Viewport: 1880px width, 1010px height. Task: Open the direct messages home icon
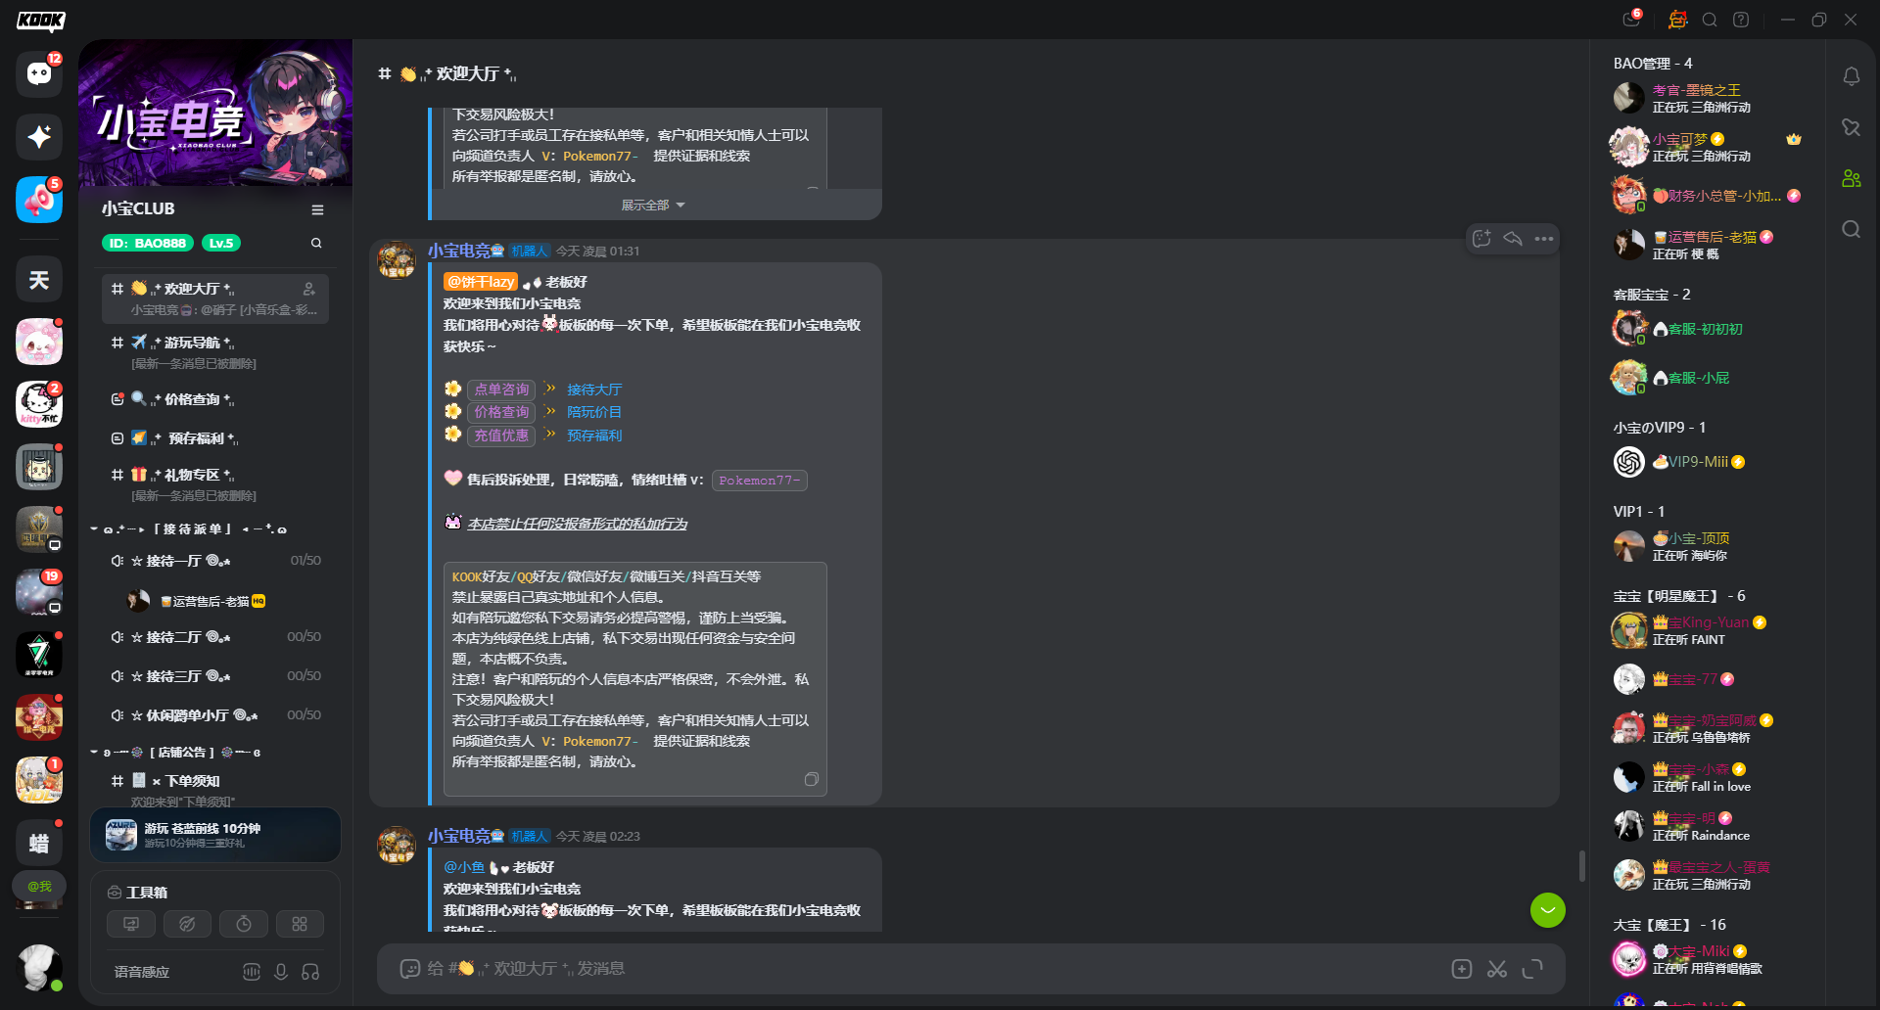(39, 74)
